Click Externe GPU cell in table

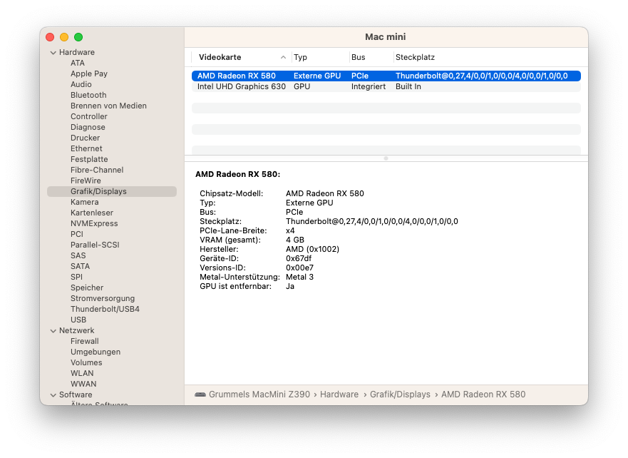click(317, 76)
